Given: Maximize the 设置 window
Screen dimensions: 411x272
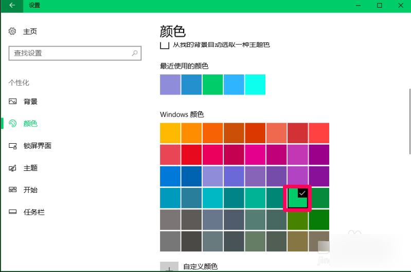Looking at the screenshot, I should 379,5.
